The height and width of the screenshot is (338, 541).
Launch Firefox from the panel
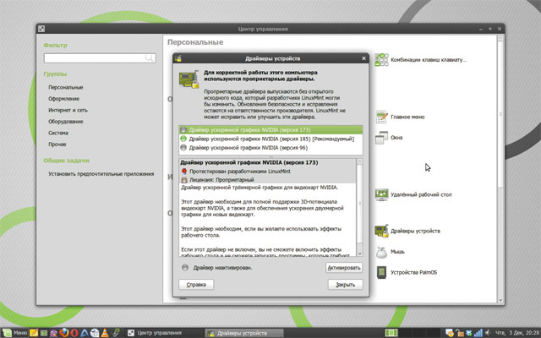pos(64,333)
